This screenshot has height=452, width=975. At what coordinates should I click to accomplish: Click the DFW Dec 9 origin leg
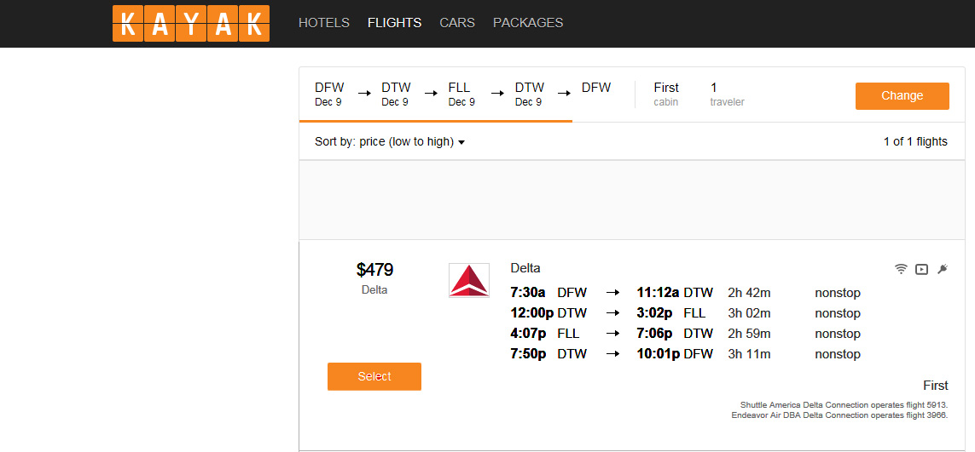(329, 94)
